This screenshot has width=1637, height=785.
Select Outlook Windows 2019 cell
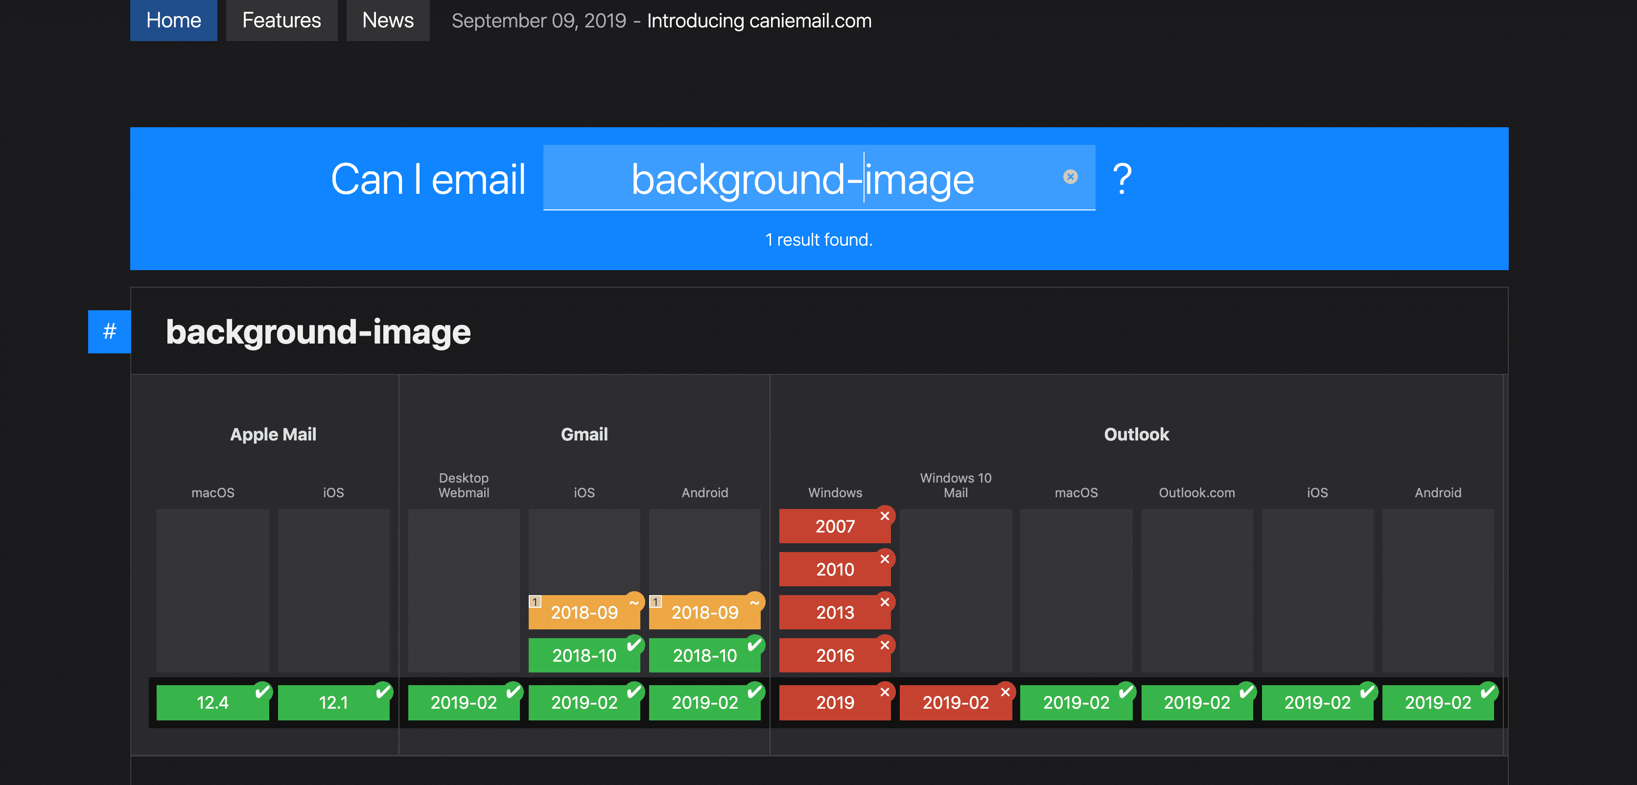(835, 702)
